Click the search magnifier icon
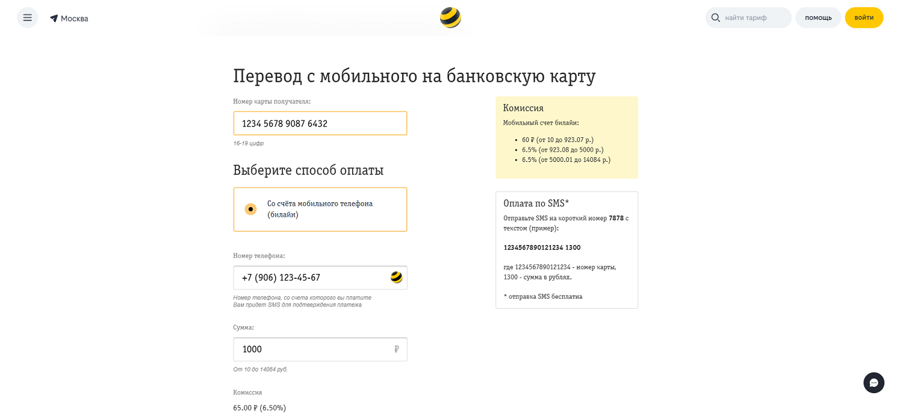The width and height of the screenshot is (903, 416). click(716, 17)
